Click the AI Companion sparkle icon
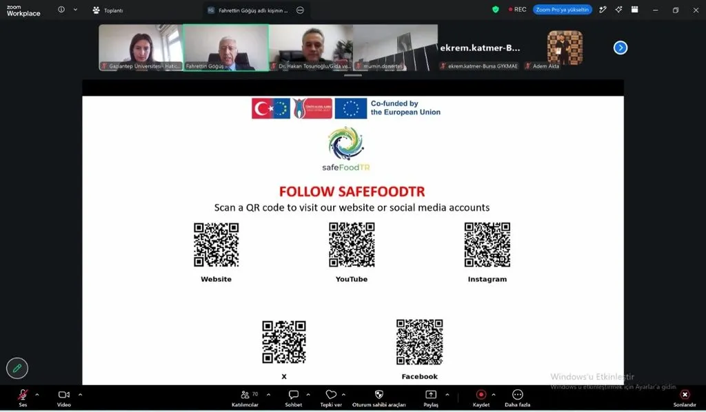Image resolution: width=706 pixels, height=412 pixels. pos(618,10)
